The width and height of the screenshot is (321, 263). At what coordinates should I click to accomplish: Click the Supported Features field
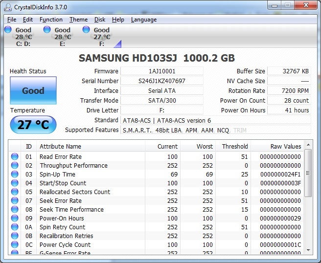click(x=216, y=130)
